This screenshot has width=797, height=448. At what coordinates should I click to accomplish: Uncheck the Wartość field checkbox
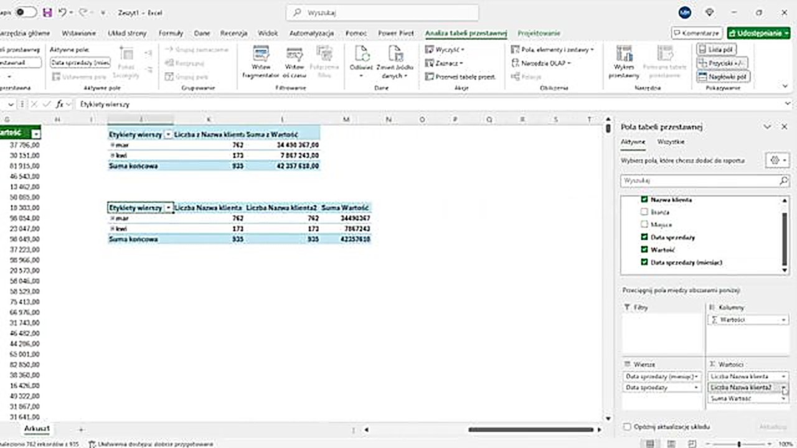tap(644, 250)
